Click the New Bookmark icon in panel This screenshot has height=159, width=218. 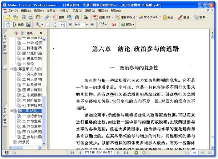16,33
